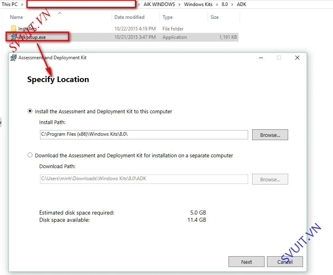Click the Next button
Image resolution: width=333 pixels, height=275 pixels.
tap(247, 262)
